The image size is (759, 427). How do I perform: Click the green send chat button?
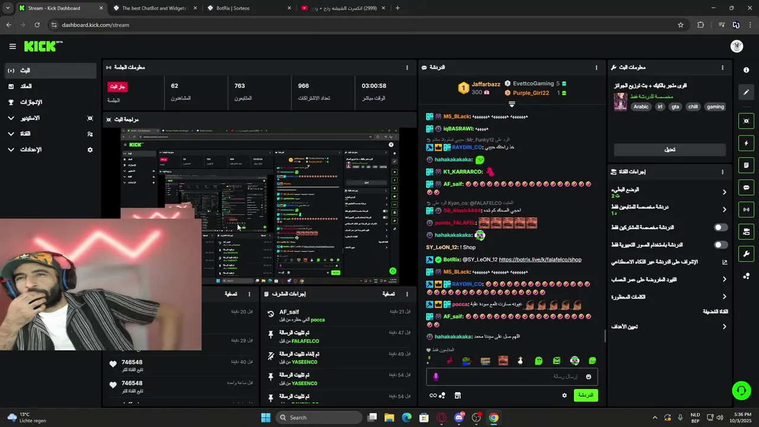586,395
